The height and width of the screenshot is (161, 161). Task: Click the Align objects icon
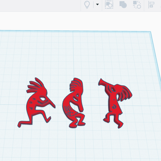[151, 5]
